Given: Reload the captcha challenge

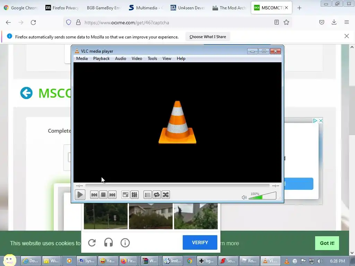Looking at the screenshot, I should coord(92,243).
